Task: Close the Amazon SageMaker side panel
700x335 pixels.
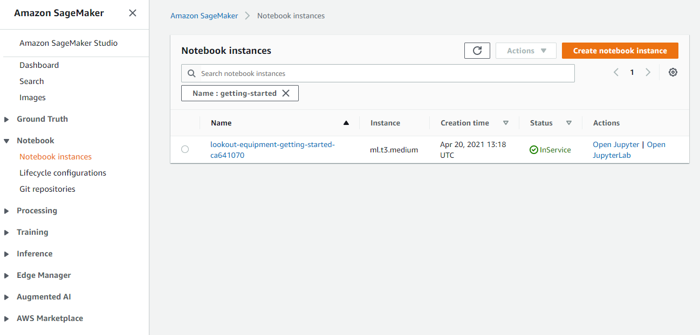Action: [133, 13]
